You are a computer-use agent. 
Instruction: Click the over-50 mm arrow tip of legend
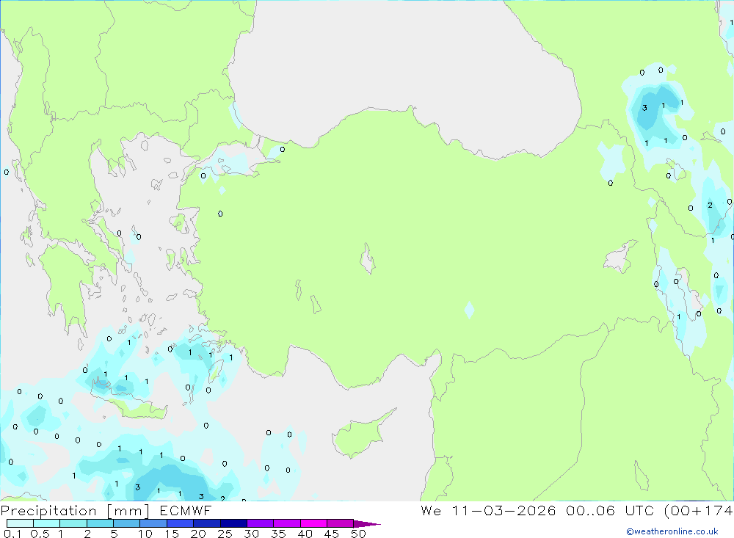(x=367, y=524)
